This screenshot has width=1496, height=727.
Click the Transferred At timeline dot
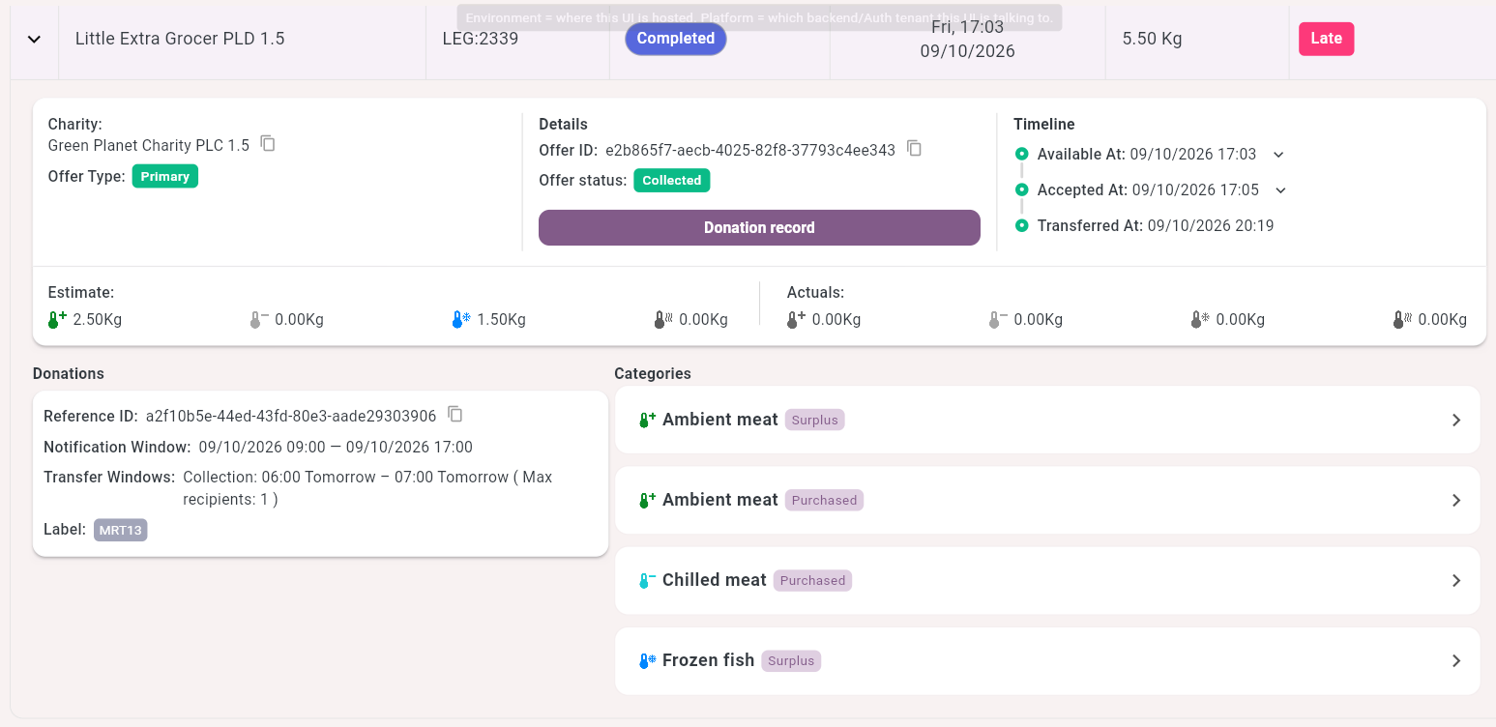(1021, 225)
